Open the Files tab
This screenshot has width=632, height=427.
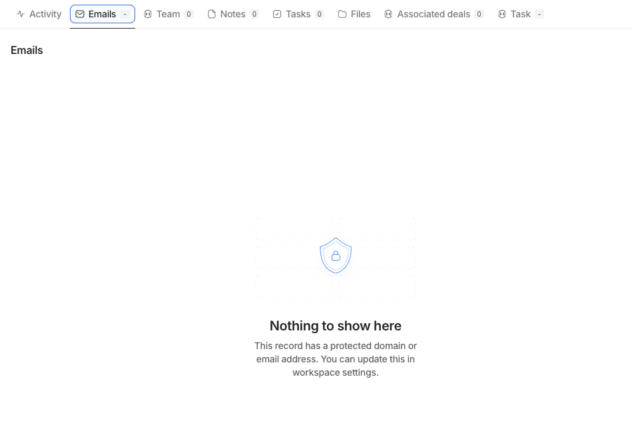click(354, 14)
